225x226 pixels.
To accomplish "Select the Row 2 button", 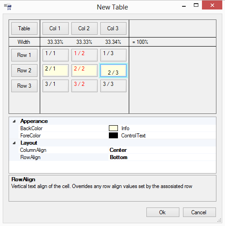I will (24, 71).
